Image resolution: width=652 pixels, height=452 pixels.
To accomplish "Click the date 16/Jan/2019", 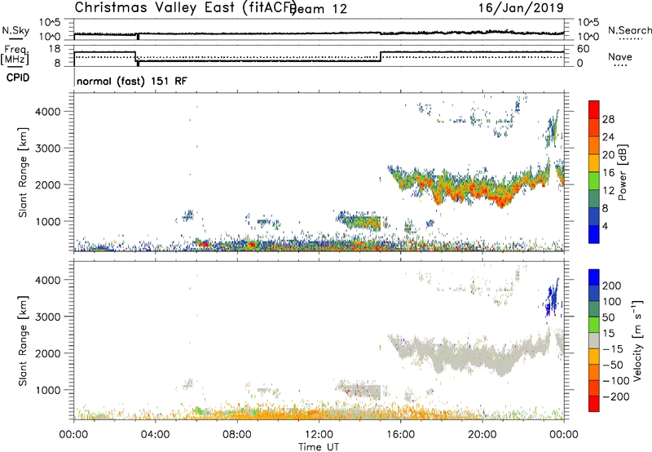I will pyautogui.click(x=521, y=7).
